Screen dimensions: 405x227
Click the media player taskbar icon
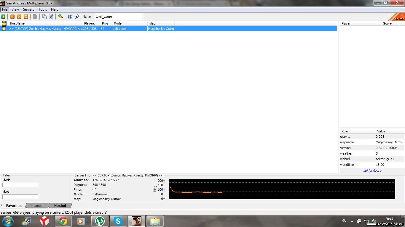81,221
